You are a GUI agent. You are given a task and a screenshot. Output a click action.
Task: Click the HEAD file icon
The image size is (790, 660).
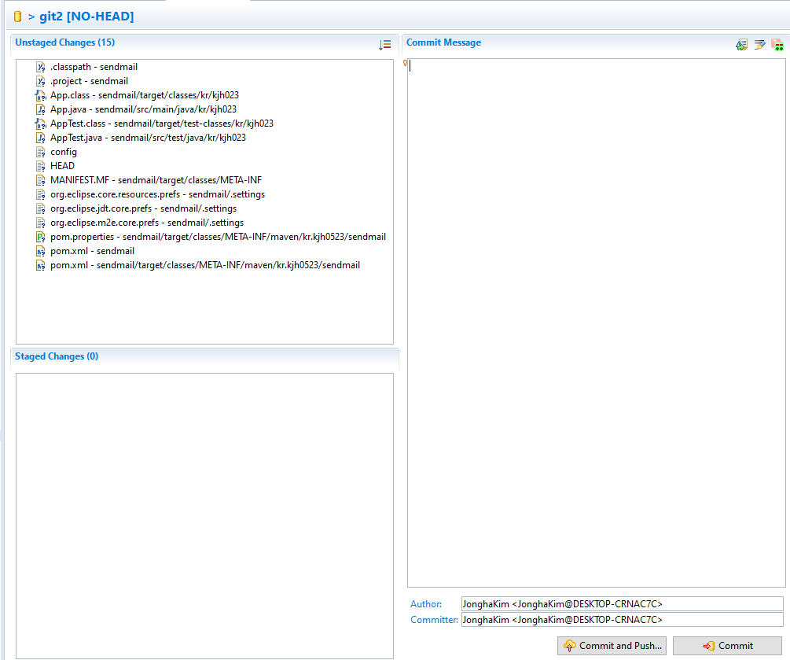[x=41, y=166]
